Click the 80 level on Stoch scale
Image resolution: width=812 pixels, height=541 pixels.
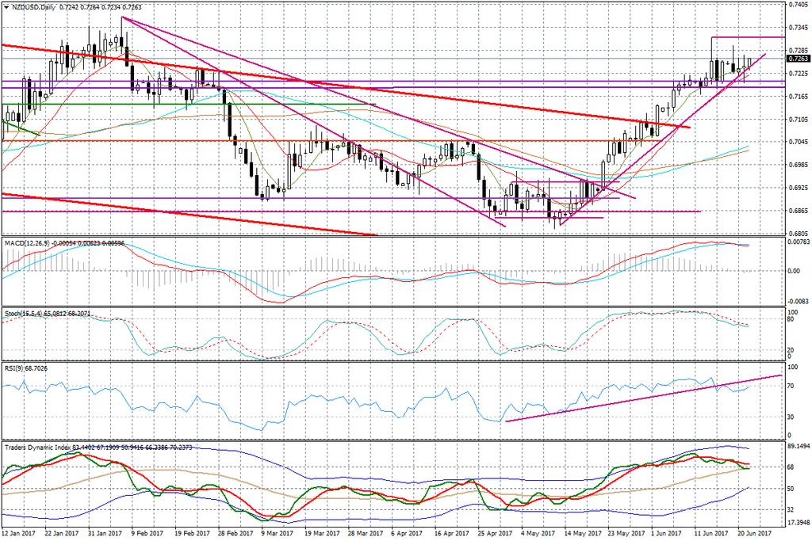tap(791, 319)
